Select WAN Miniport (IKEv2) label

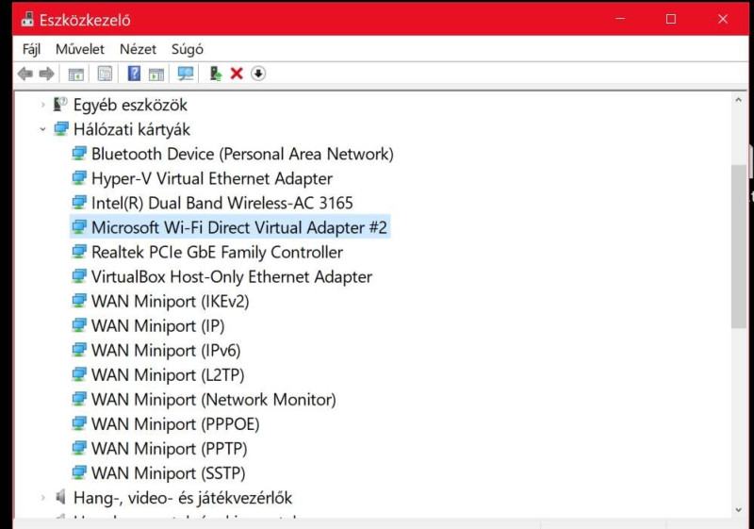(171, 301)
